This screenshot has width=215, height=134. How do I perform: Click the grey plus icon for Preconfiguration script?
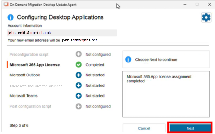[78, 54]
